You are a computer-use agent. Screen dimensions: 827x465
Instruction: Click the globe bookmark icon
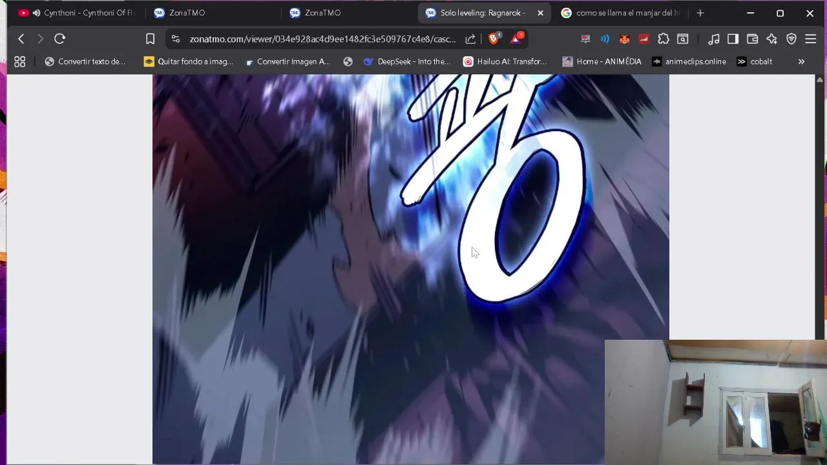(348, 61)
